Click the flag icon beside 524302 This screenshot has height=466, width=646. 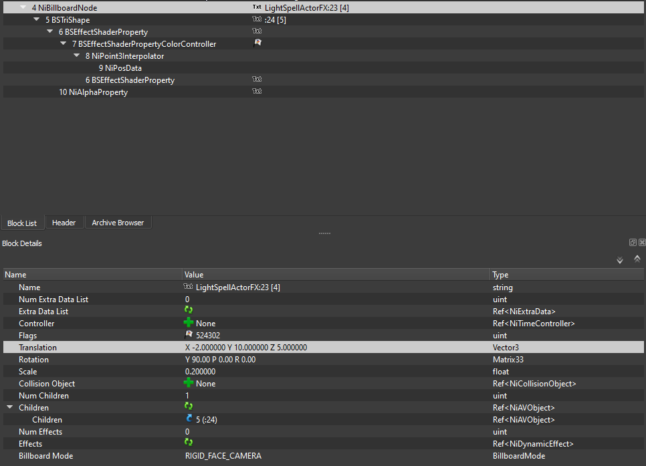tap(189, 334)
